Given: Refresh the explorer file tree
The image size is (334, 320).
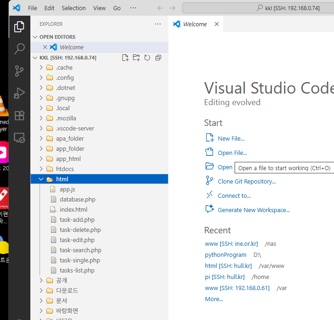Looking at the screenshot, I should tap(147, 58).
